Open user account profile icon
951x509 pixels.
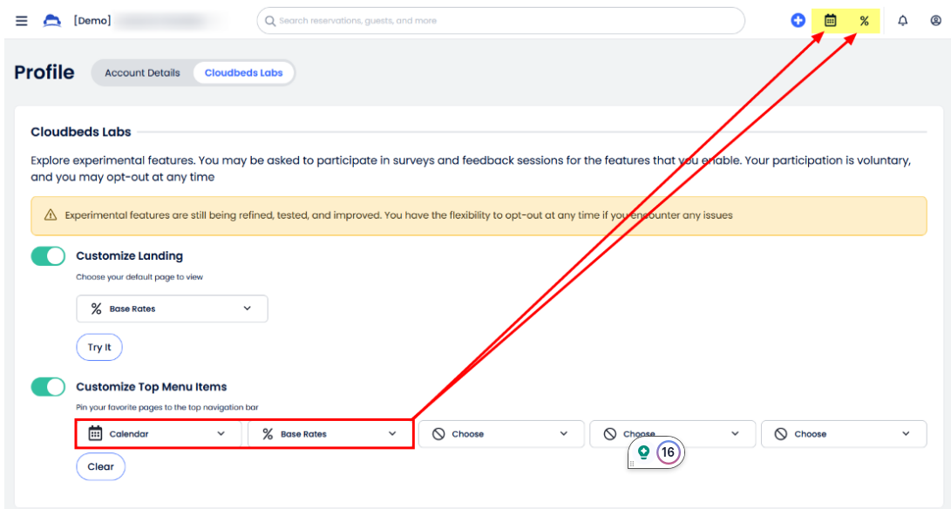point(935,21)
